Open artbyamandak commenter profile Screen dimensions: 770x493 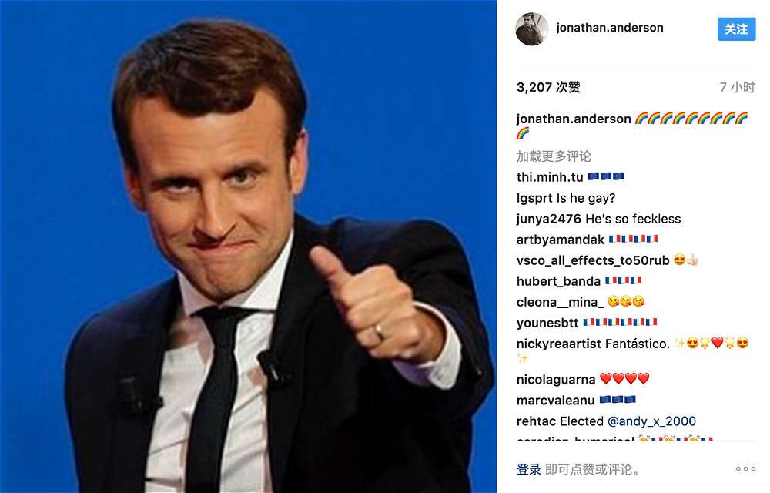561,240
